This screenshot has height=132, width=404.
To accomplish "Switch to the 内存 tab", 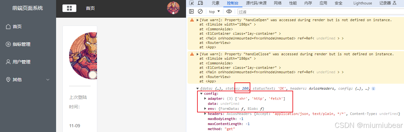I will [308, 3].
